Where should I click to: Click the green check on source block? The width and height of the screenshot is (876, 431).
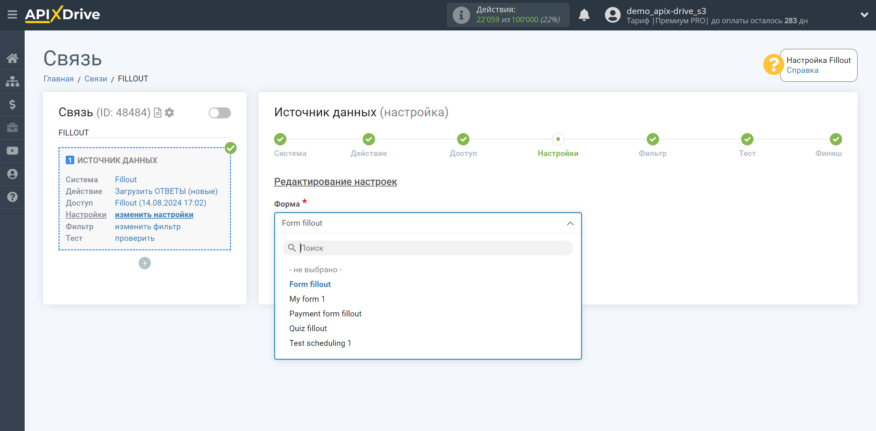coord(231,148)
